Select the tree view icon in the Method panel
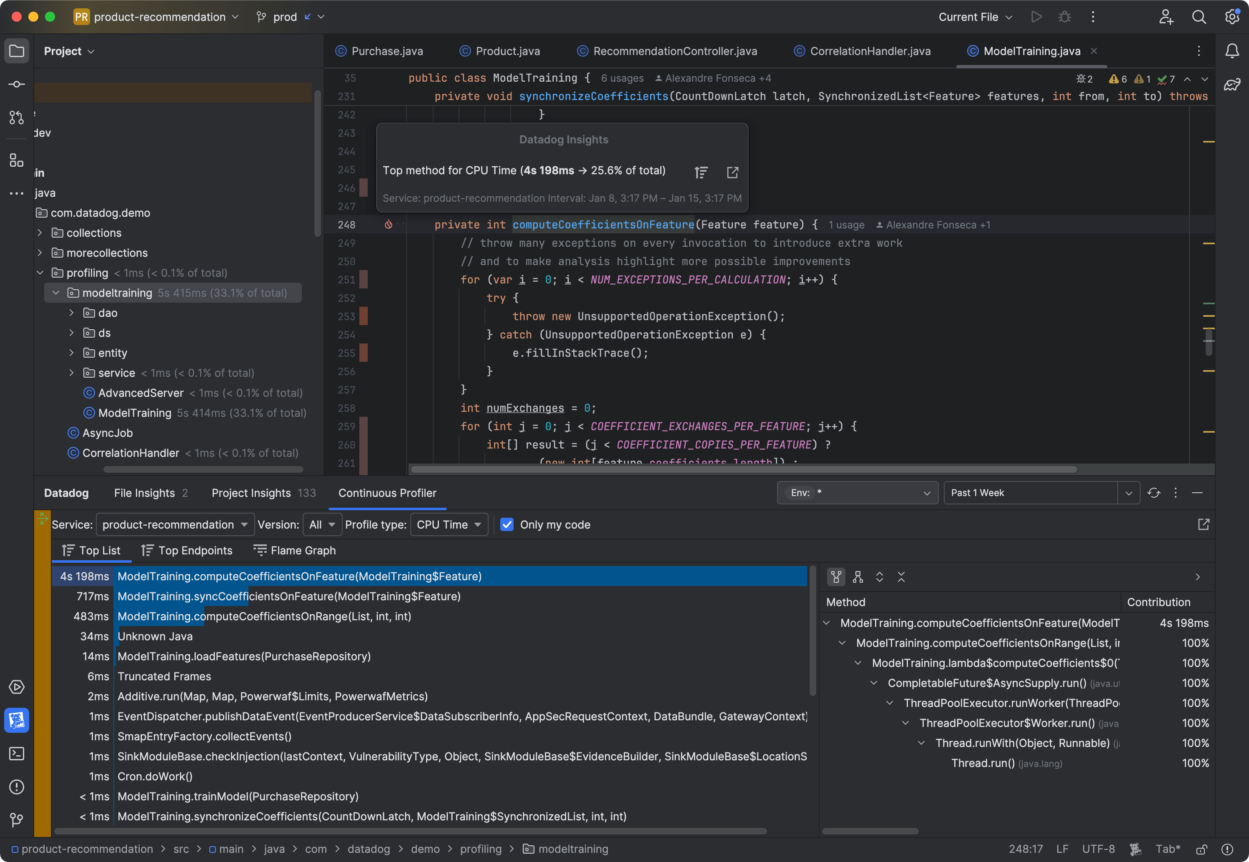The height and width of the screenshot is (862, 1249). pos(836,577)
